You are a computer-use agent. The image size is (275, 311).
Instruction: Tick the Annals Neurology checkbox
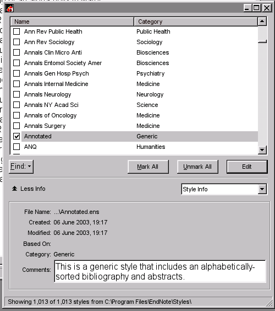point(16,94)
